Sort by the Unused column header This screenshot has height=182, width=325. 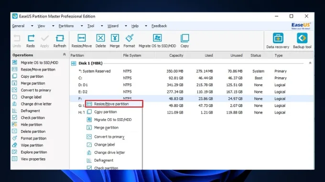229,55
